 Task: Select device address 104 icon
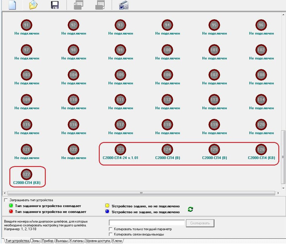[74, 75]
